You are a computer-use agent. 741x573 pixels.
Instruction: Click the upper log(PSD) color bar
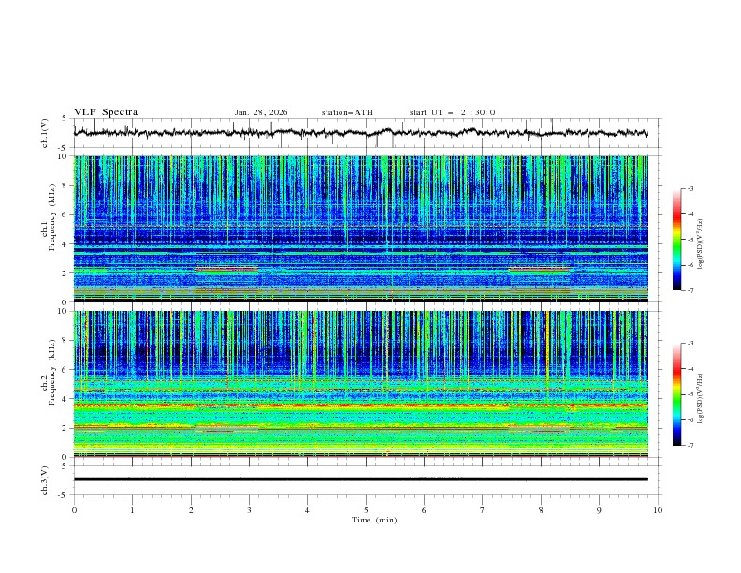click(x=676, y=239)
